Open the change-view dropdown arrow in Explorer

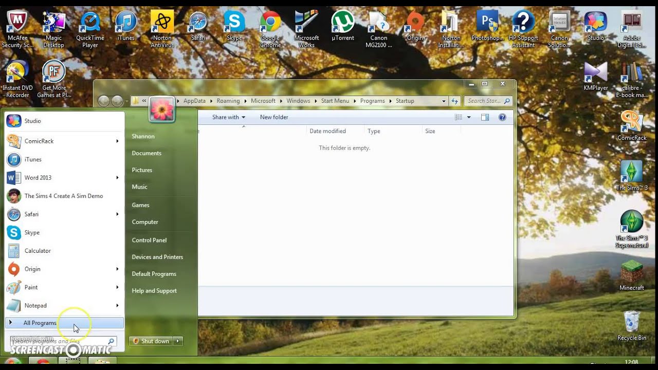point(469,117)
